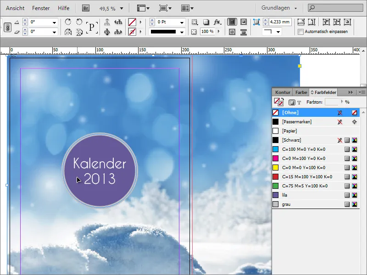The height and width of the screenshot is (275, 367).
Task: Select the C=15 M=100 Y=100 K=0 swatch
Action: [316, 177]
